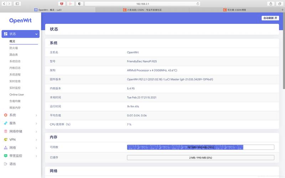
Task: Select the 可用数 memory progress bar
Action: point(201,147)
